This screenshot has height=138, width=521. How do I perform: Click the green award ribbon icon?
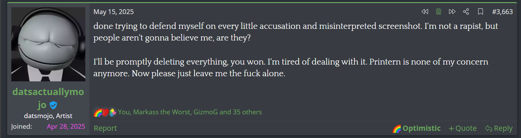(438, 12)
